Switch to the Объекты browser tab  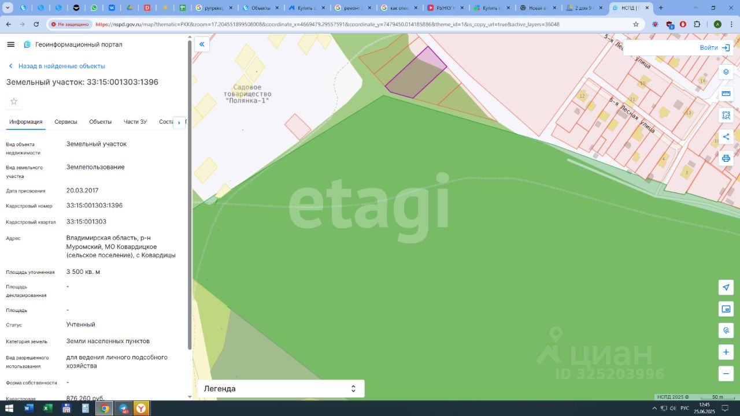260,8
